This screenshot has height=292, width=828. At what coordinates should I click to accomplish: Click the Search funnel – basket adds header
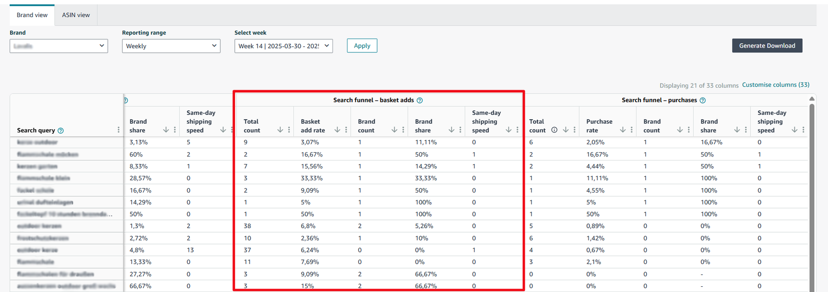pyautogui.click(x=373, y=100)
